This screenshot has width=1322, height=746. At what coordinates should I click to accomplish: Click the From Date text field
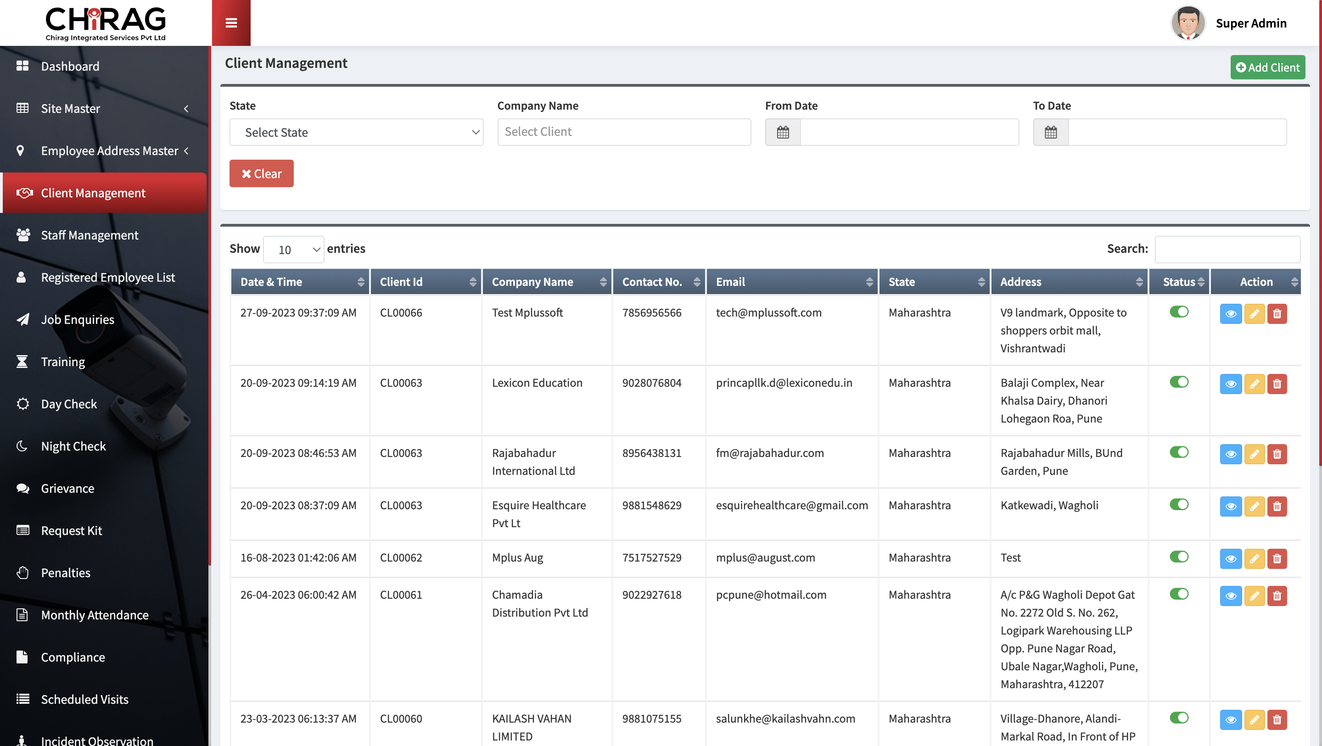tap(909, 133)
